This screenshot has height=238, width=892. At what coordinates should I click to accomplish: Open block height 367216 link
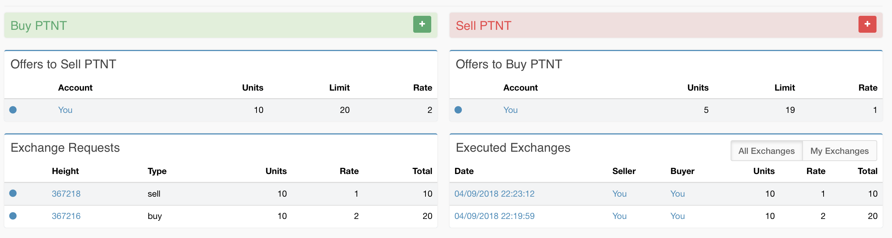point(66,216)
